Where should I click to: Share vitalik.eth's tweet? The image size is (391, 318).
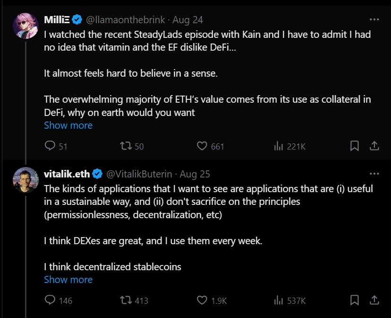[x=374, y=300]
